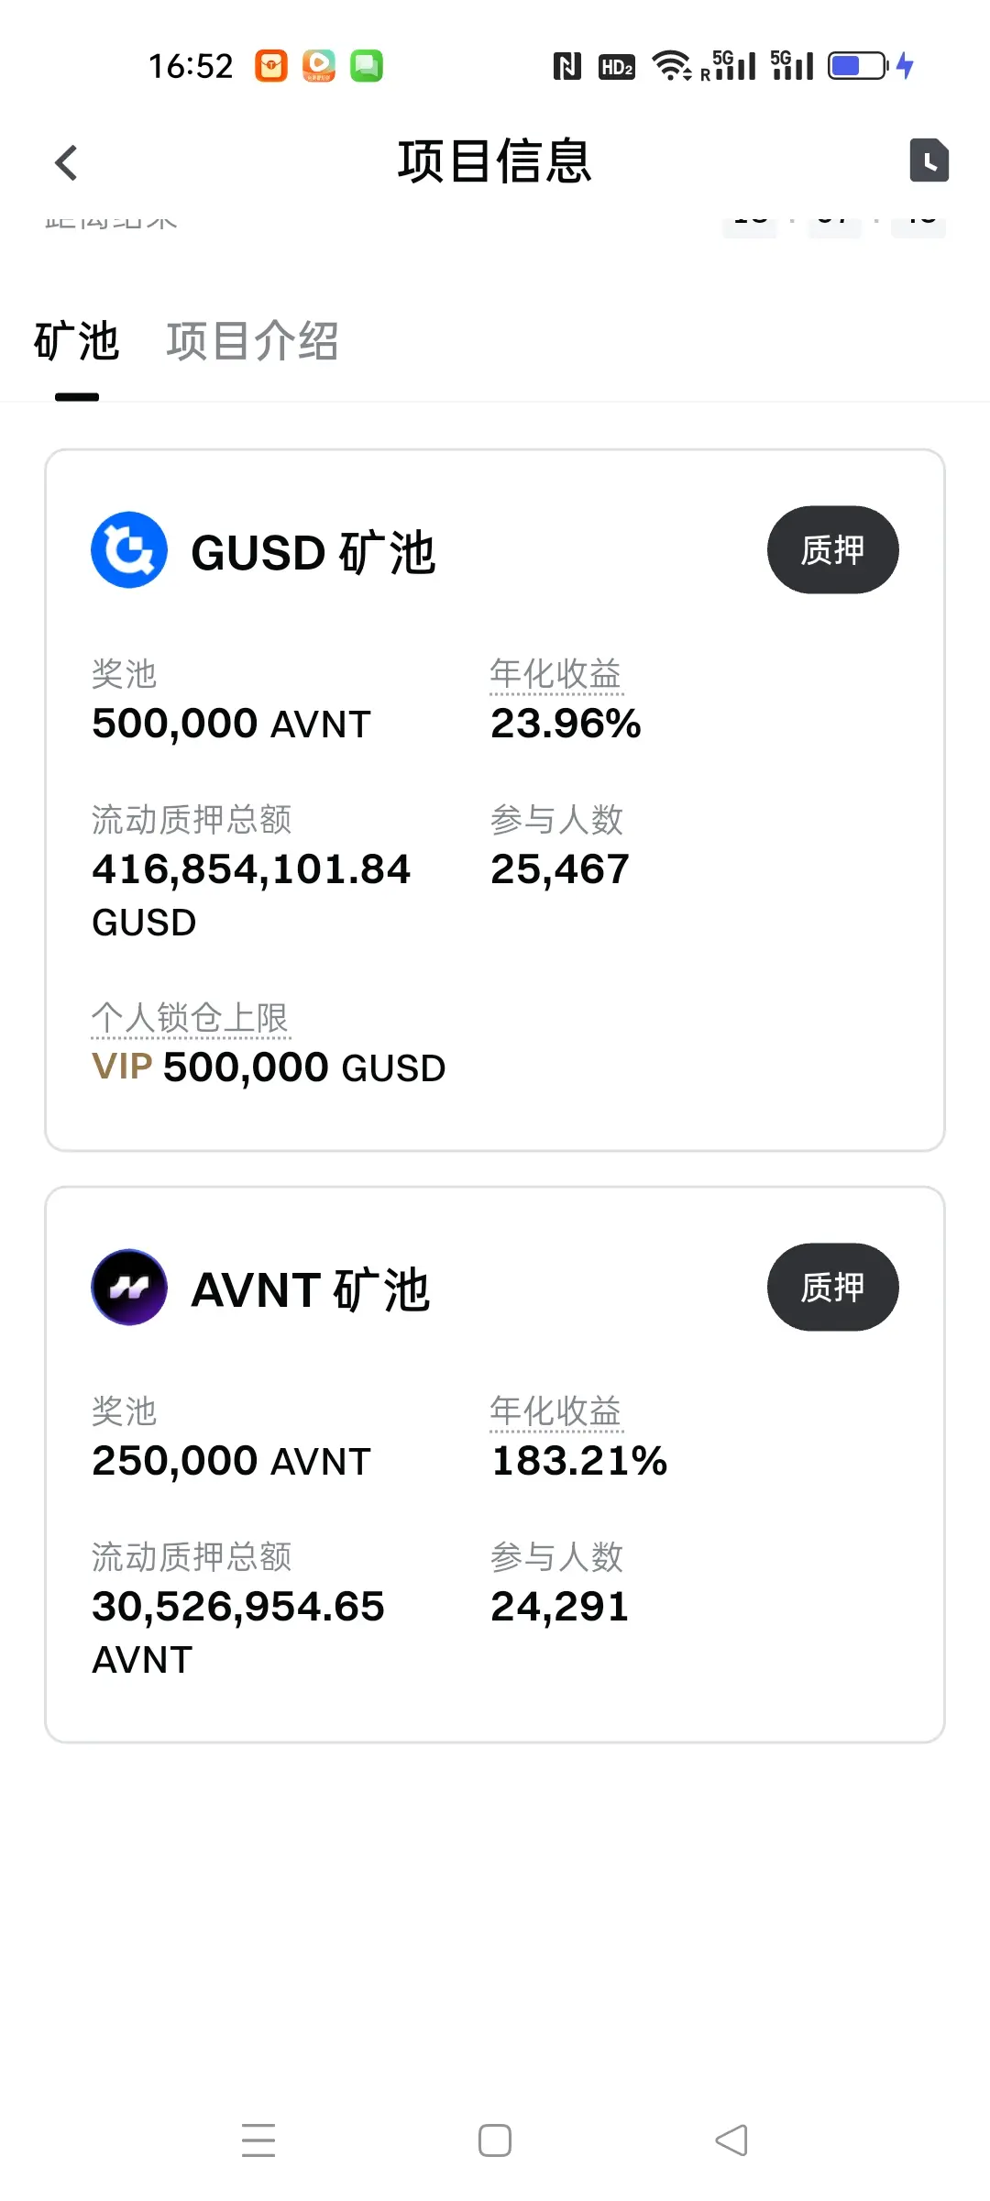Screen dimensions: 990x2201
Task: Show 个人锁仓上限 explanation tooltip
Action: [190, 1019]
